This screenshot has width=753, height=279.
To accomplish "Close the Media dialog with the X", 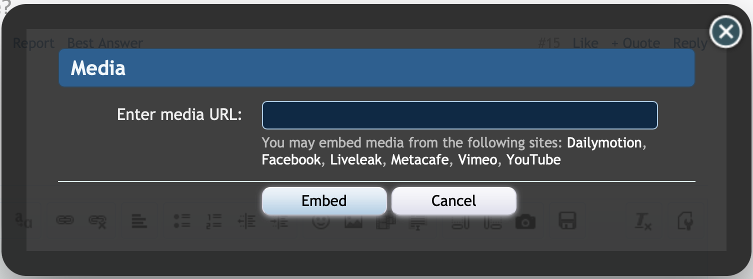I will point(725,32).
